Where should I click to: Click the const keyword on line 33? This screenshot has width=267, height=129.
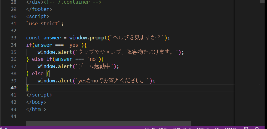[x=33, y=38]
